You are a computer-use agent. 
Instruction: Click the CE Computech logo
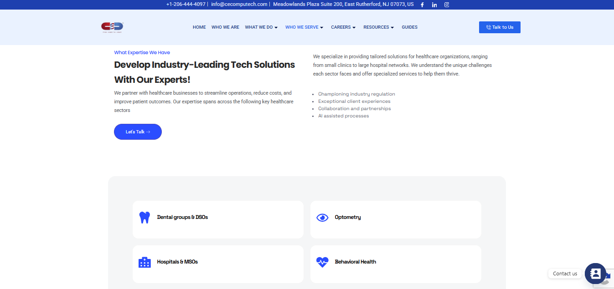(x=112, y=27)
